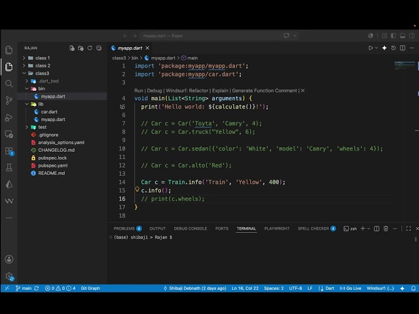Refresh the explorer file tree
The width and height of the screenshot is (419, 314).
[x=90, y=48]
